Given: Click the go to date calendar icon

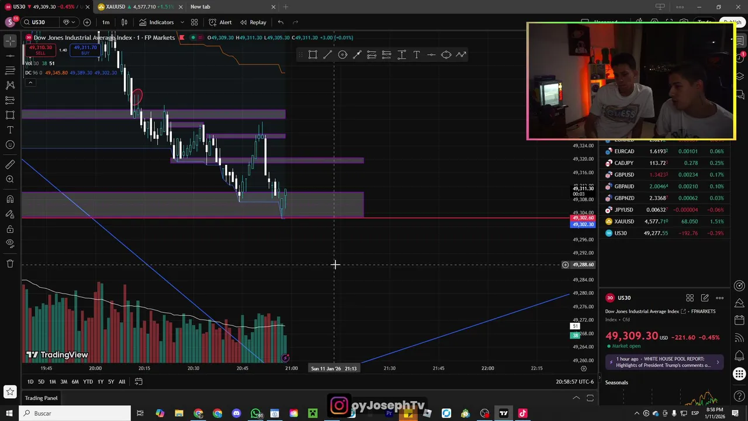Looking at the screenshot, I should coord(138,381).
